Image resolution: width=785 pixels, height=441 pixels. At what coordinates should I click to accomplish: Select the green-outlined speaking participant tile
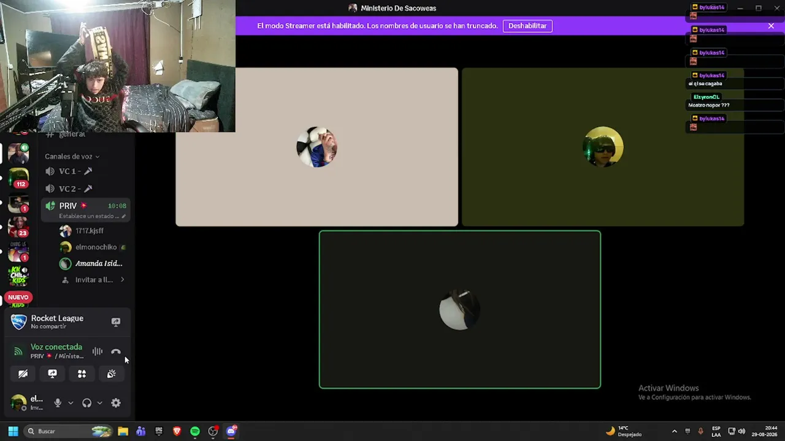coord(460,310)
